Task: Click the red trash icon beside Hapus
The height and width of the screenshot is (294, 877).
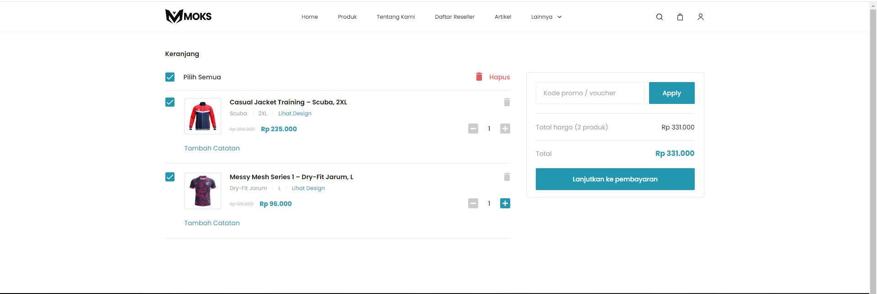Action: coord(479,77)
